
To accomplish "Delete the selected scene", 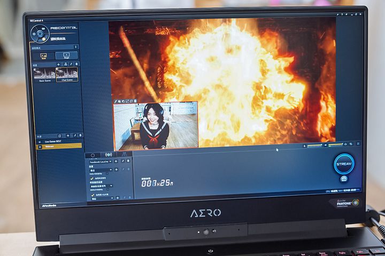I will coord(76,64).
